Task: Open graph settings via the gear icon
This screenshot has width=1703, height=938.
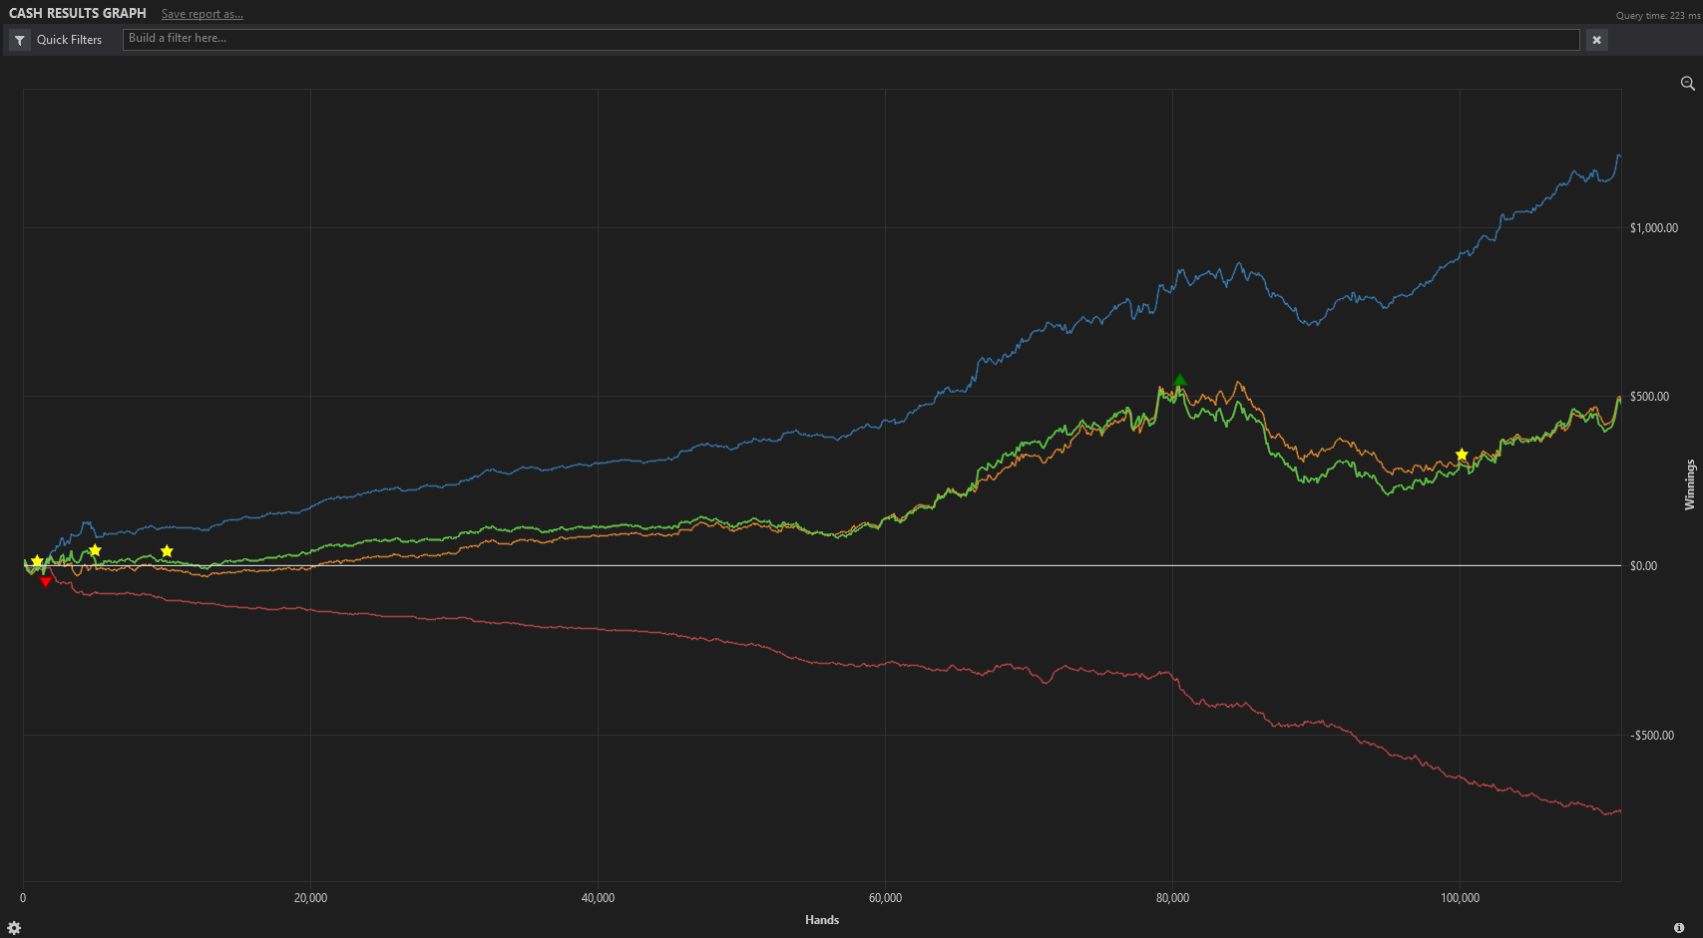Action: click(14, 927)
